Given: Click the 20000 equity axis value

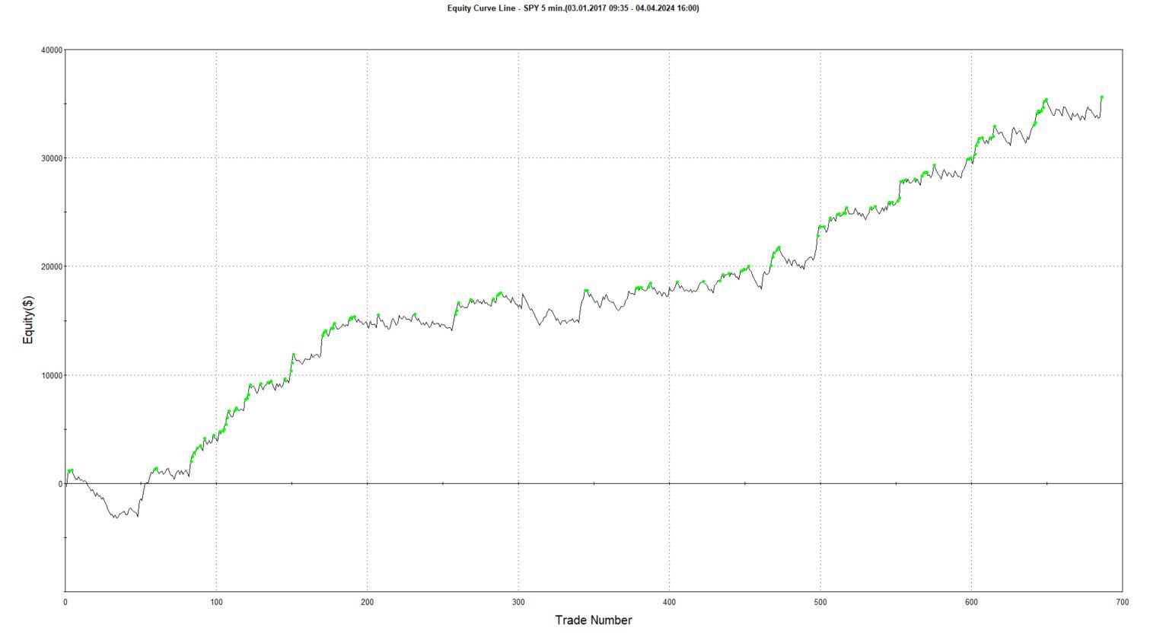Looking at the screenshot, I should [x=53, y=267].
